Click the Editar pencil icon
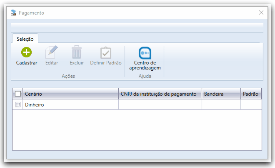Viewport: 275px width, 168px height. 52,52
